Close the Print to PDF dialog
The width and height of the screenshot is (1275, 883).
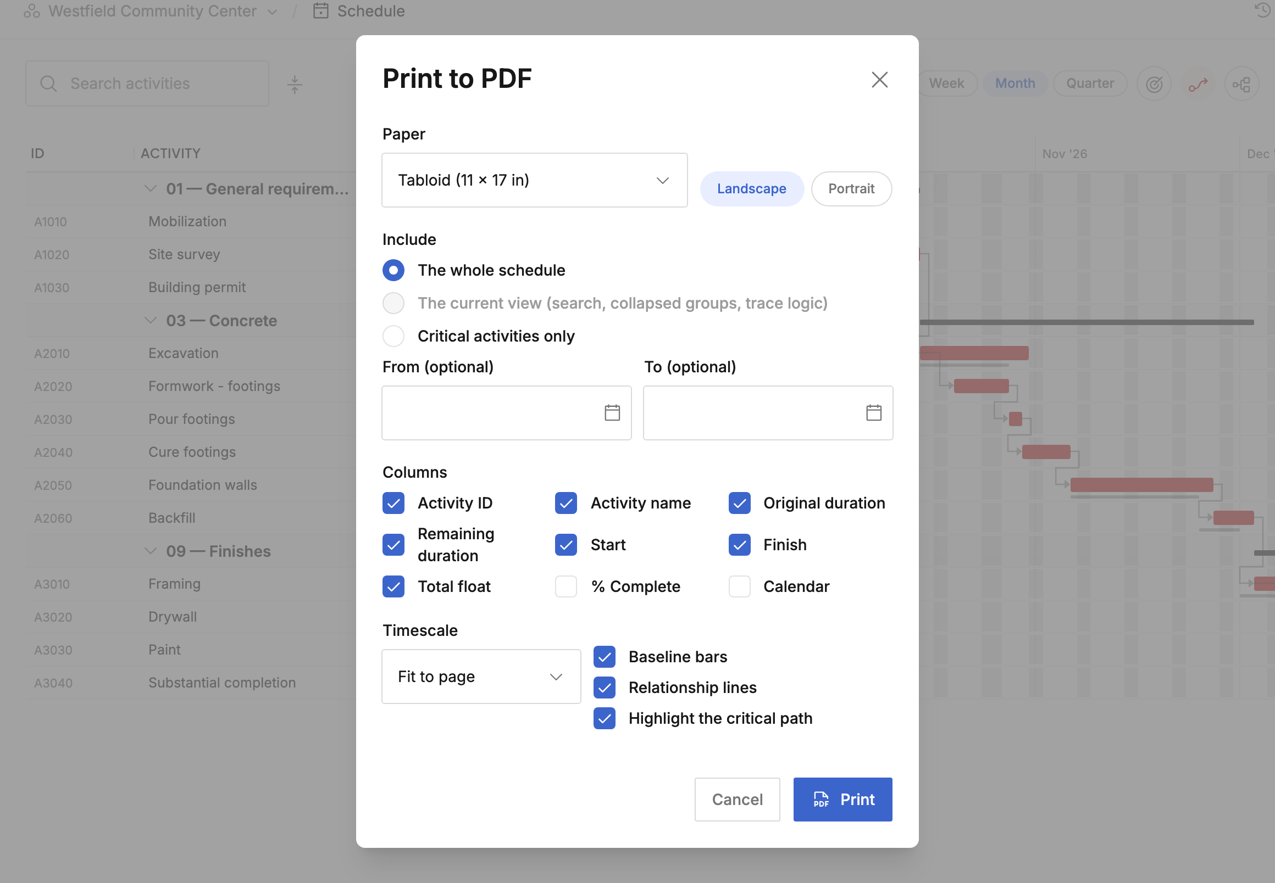[879, 80]
